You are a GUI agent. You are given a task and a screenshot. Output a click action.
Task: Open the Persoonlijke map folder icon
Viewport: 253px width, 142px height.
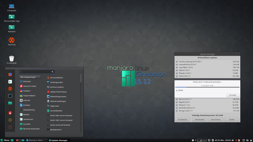coord(12,16)
